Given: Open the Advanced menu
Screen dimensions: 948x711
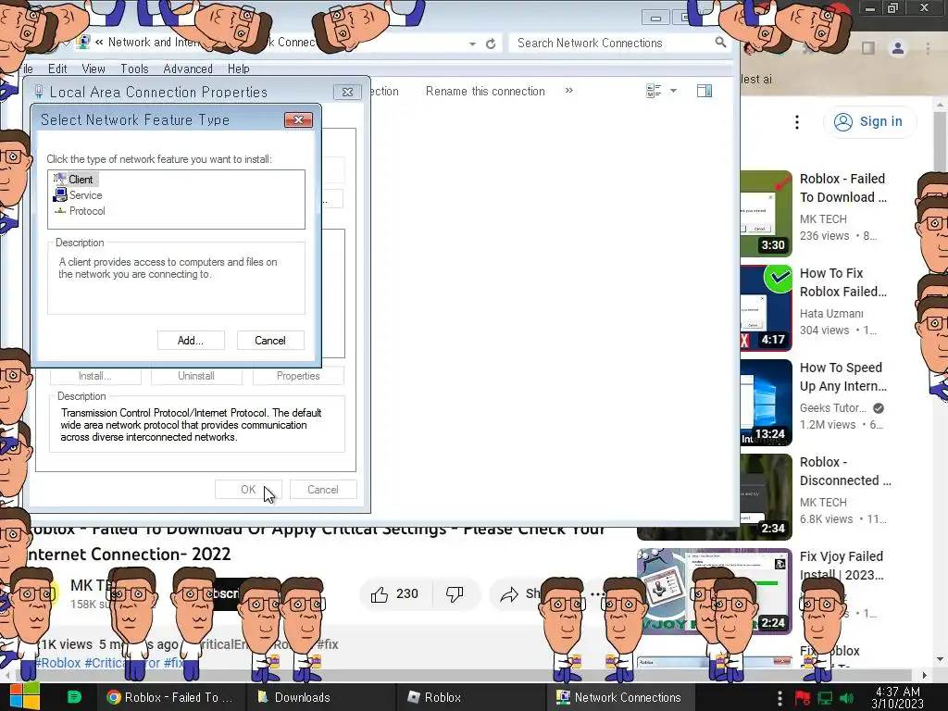Looking at the screenshot, I should pyautogui.click(x=188, y=69).
